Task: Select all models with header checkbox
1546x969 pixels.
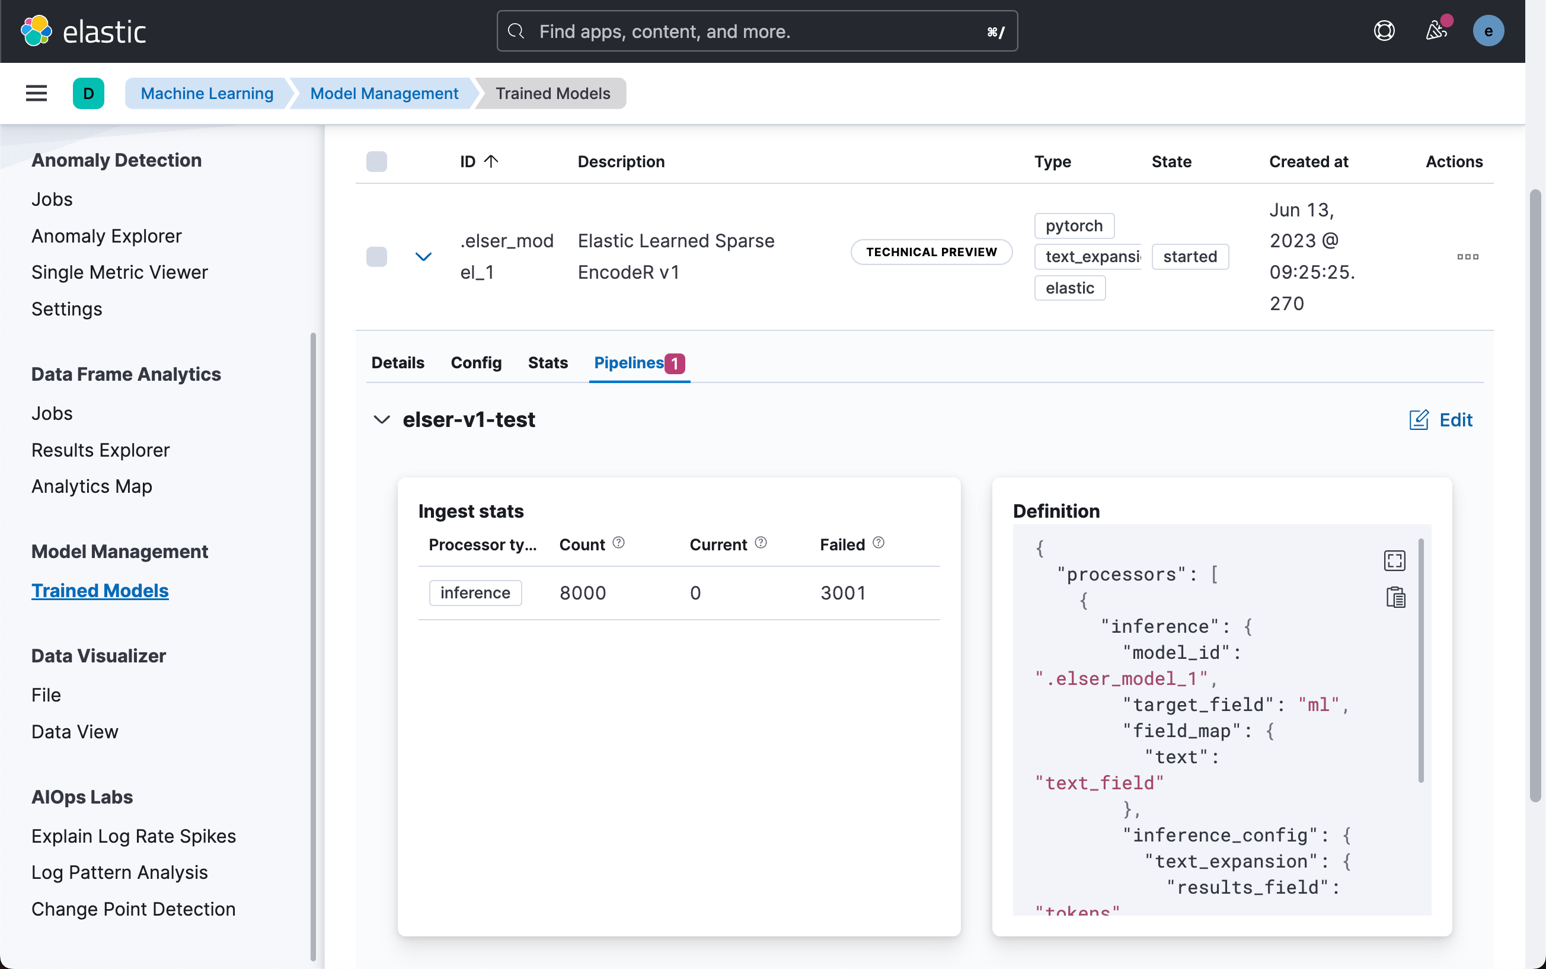Action: [x=376, y=161]
